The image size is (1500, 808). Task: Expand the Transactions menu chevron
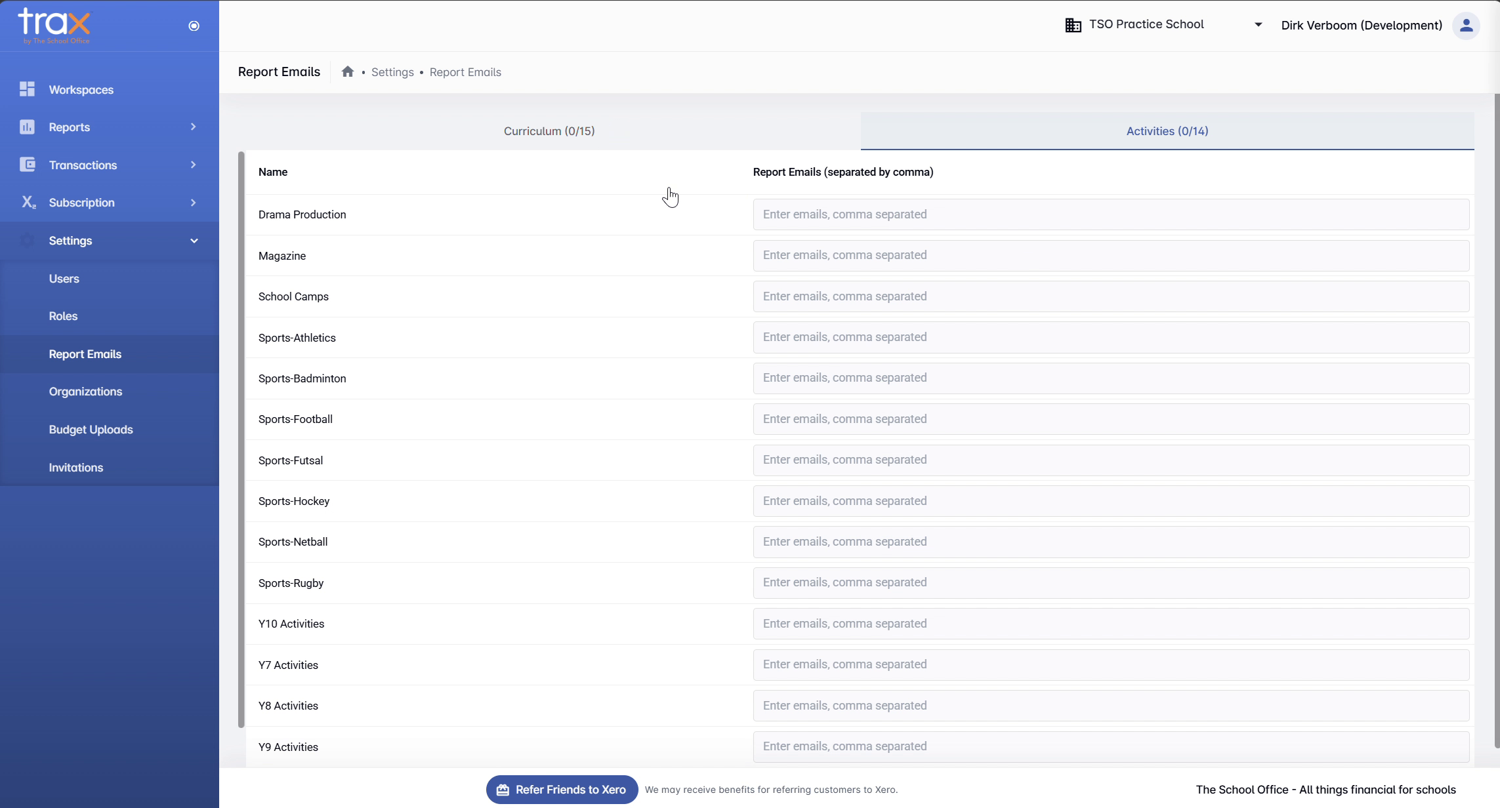coord(193,165)
